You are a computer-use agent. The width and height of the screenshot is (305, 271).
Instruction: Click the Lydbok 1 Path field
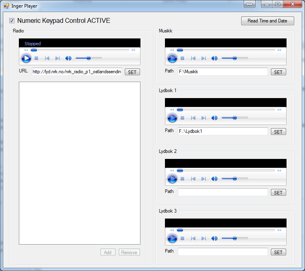[223, 131]
